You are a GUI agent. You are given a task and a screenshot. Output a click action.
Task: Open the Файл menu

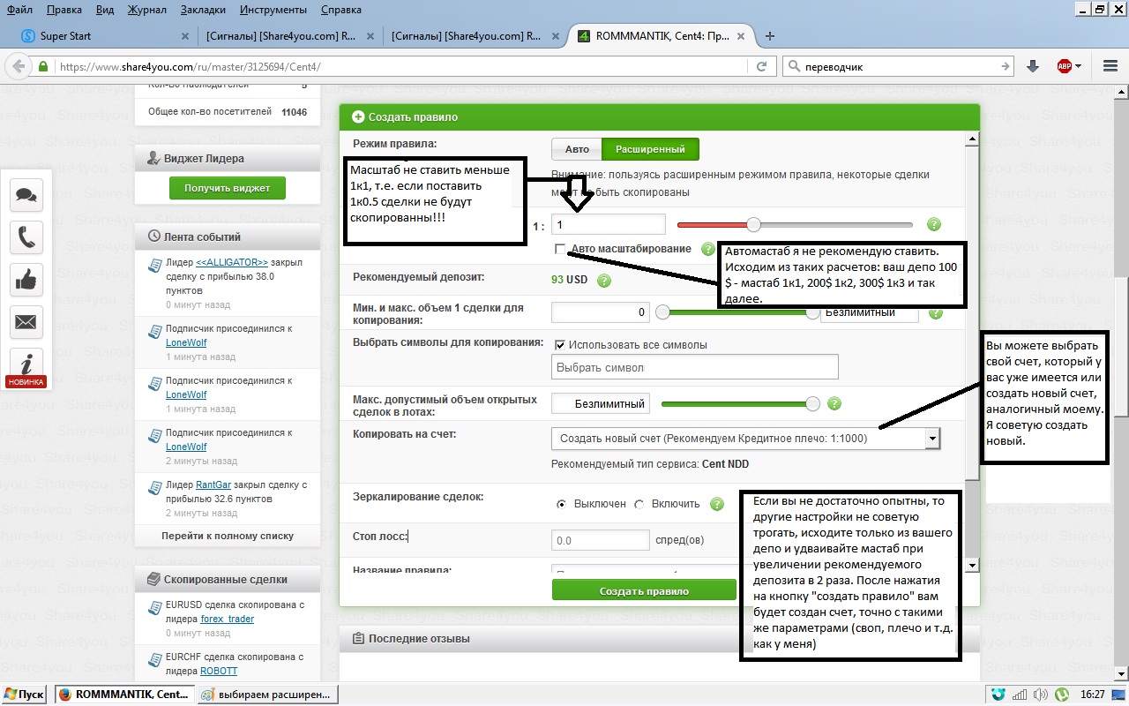point(19,10)
